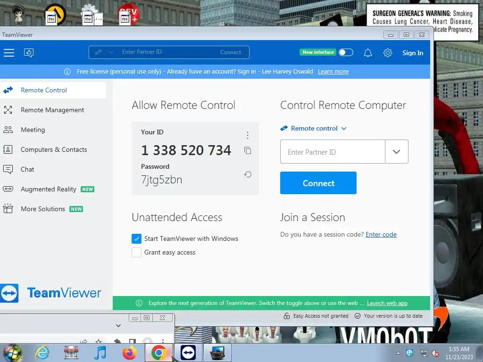Click the info icon in the free license banner
Screen dimensions: 483x362
[67, 72]
